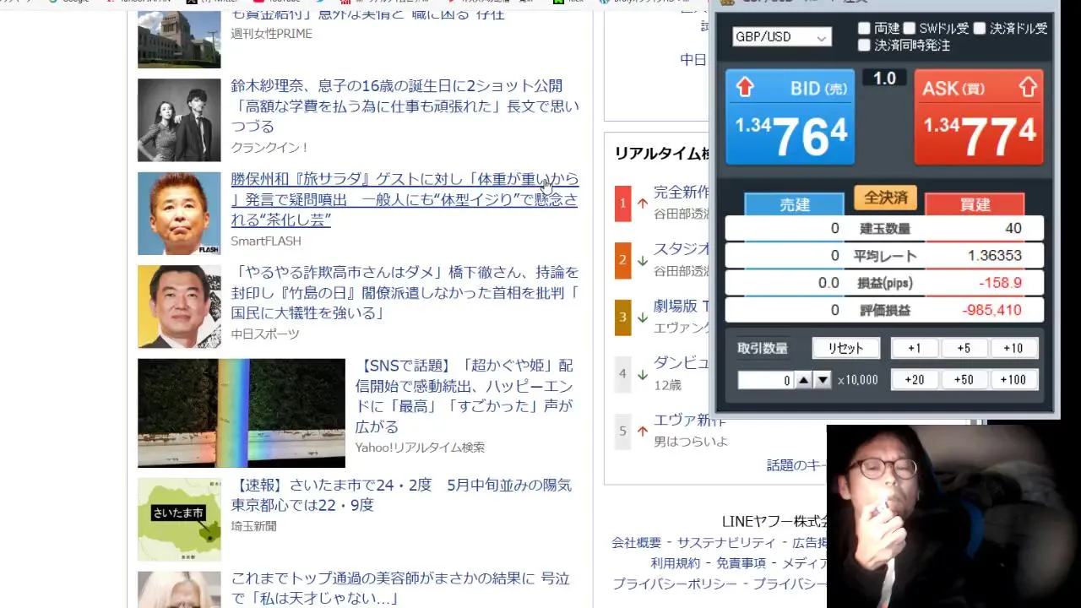Click the 損益(pips) value -158.9
This screenshot has width=1081, height=608.
[x=1000, y=283]
